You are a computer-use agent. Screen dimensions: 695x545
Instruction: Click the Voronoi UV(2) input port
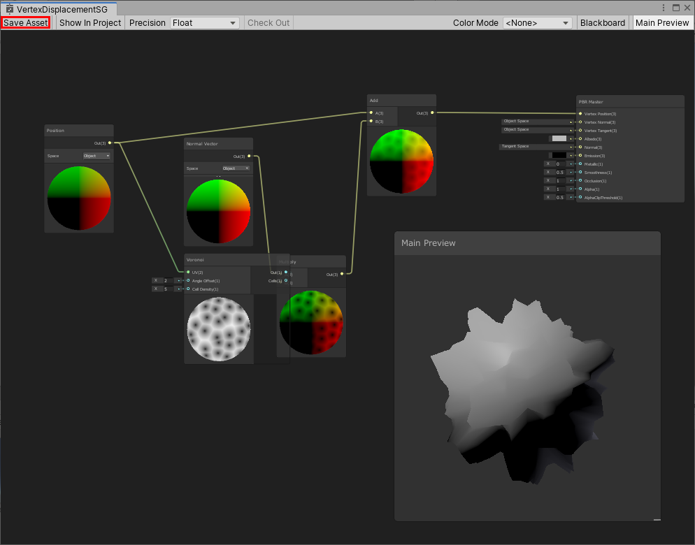(188, 272)
